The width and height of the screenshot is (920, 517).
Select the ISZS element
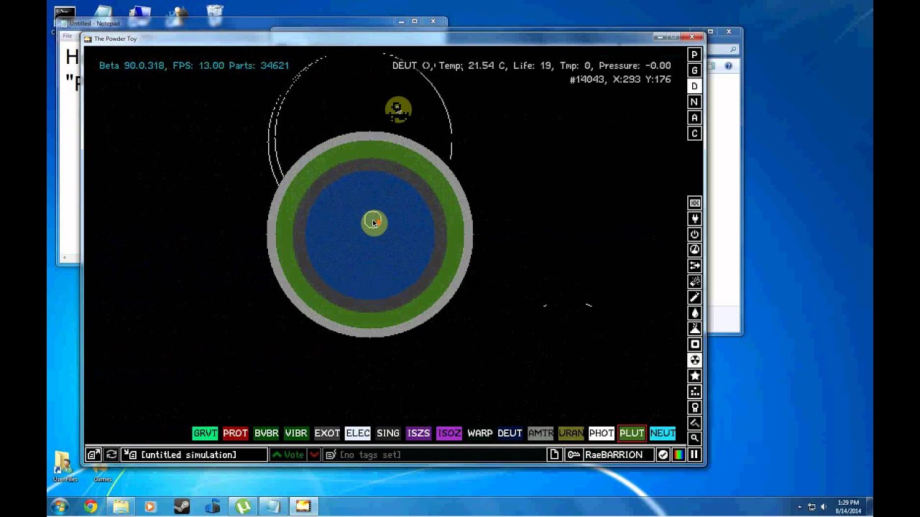tap(418, 433)
